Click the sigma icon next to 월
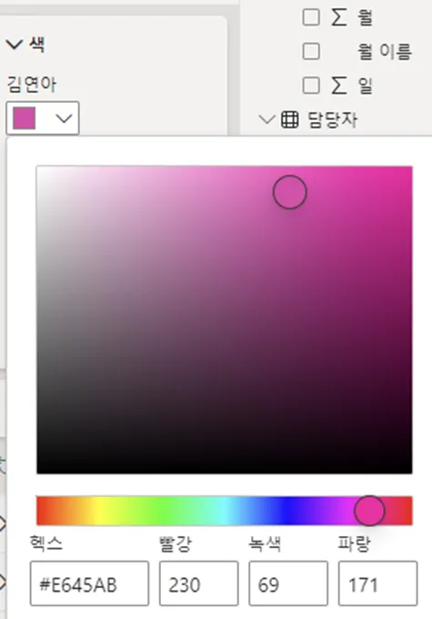Image resolution: width=432 pixels, height=619 pixels. pyautogui.click(x=339, y=17)
